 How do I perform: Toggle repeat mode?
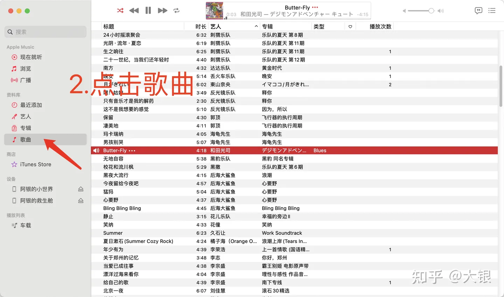(176, 10)
